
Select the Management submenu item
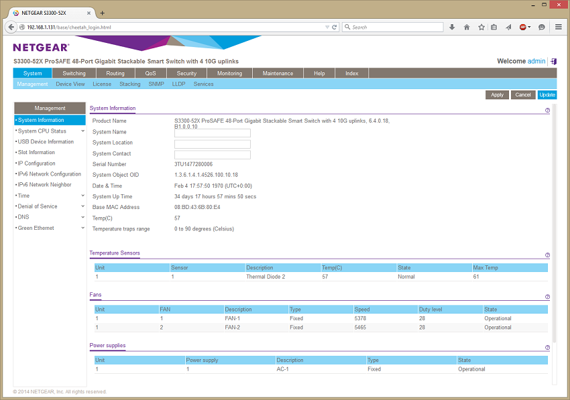coord(32,84)
